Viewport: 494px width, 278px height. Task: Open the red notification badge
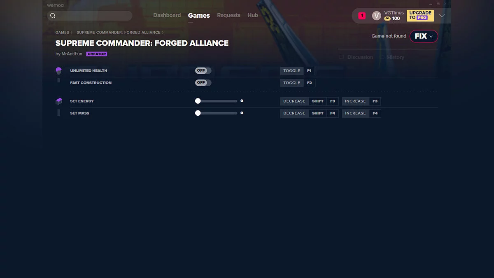coord(362,16)
